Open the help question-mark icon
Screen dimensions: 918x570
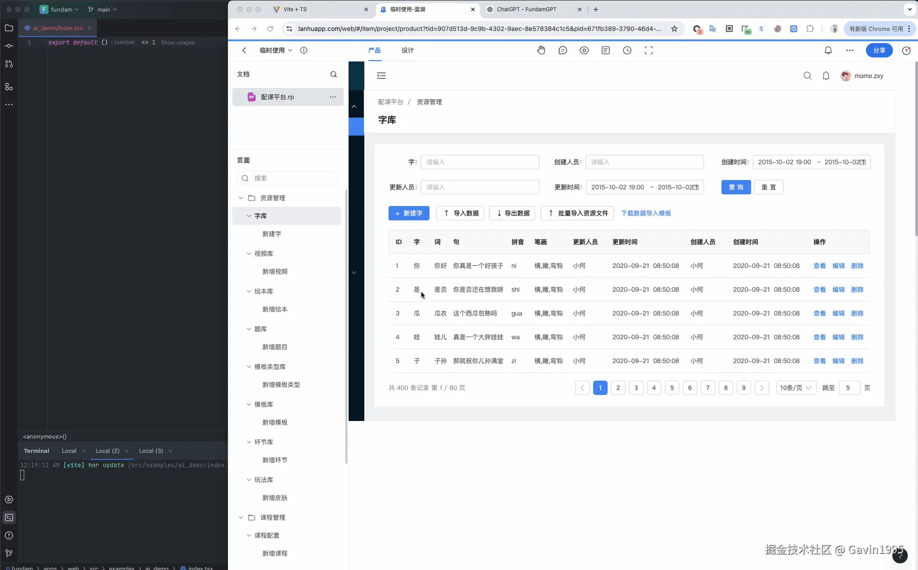coord(905,50)
